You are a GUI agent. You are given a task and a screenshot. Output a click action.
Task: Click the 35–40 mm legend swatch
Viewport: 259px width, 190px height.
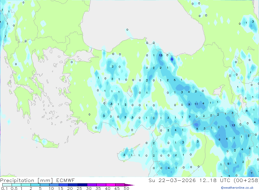101,185
